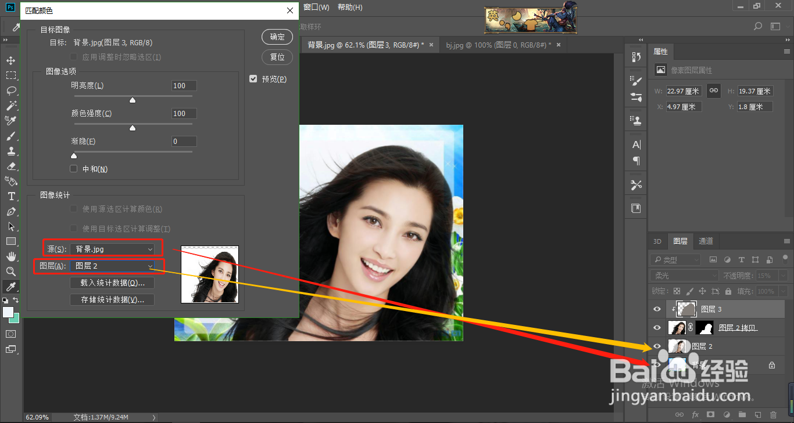794x423 pixels.
Task: Toggle the 预览 preview checkbox
Action: [x=253, y=79]
